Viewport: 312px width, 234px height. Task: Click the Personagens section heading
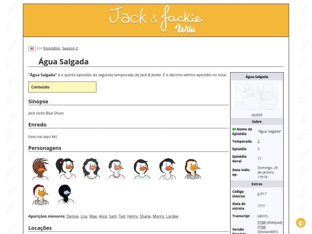[44, 148]
